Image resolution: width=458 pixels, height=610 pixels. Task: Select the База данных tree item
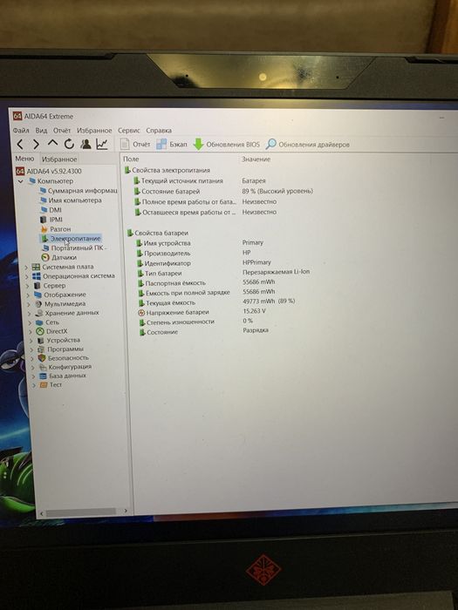pos(63,376)
